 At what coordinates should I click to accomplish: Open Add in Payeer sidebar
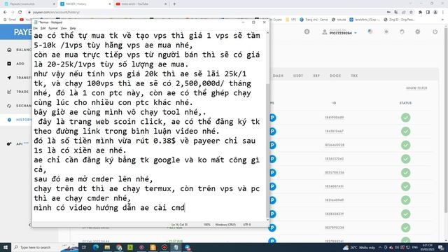[x=16, y=64]
